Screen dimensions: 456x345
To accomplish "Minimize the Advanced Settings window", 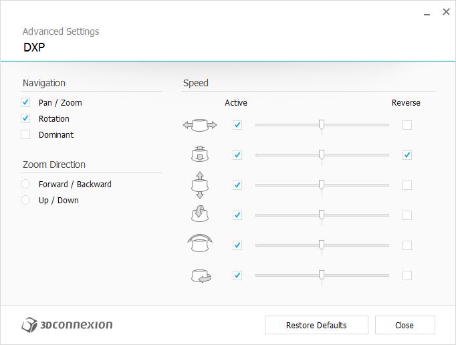I will (427, 13).
